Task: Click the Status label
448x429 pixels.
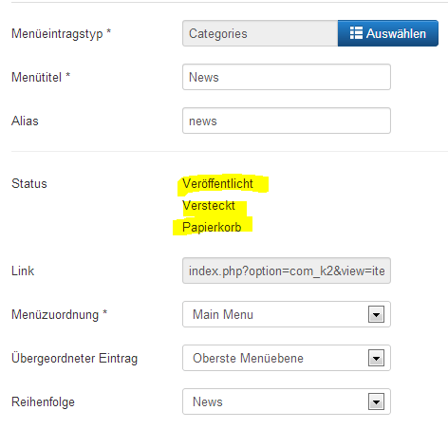Action: [29, 183]
